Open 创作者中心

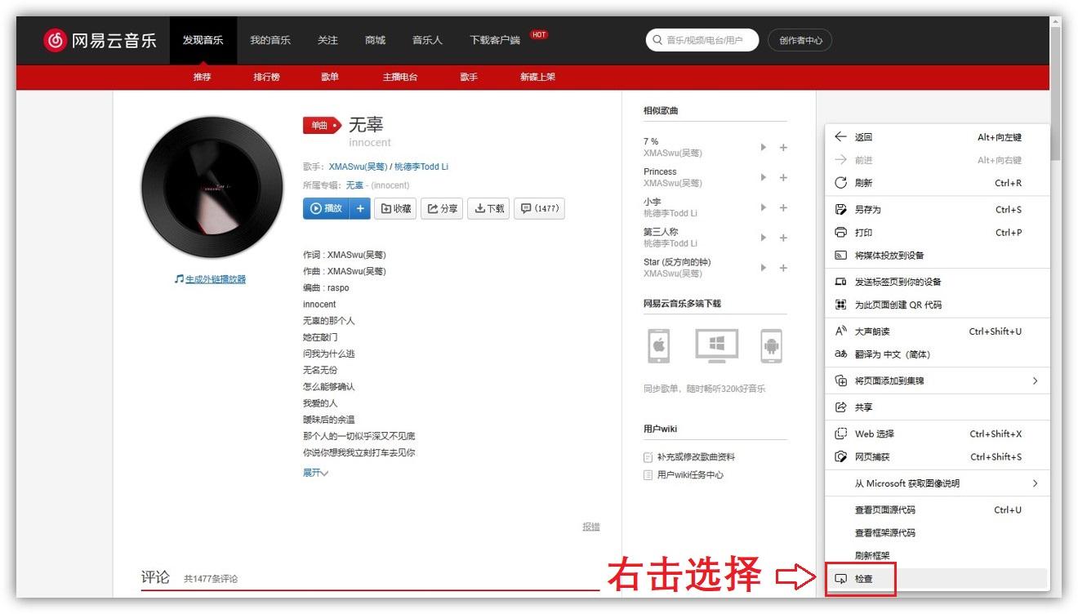(800, 40)
